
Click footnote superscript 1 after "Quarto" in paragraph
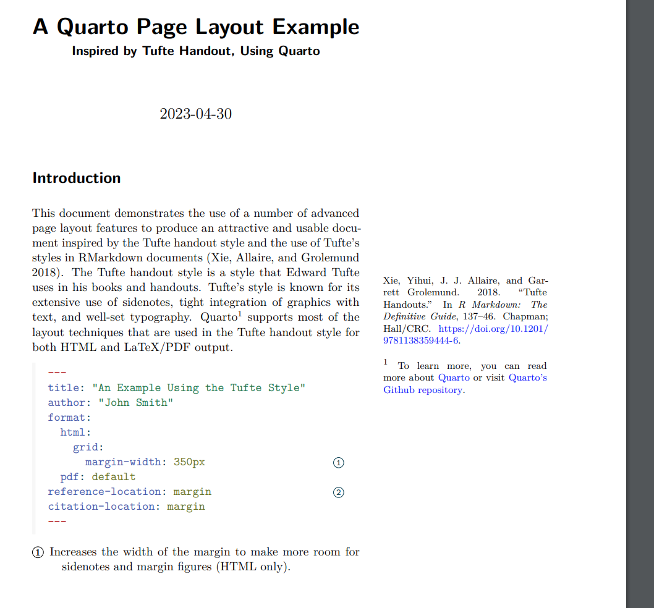point(240,314)
